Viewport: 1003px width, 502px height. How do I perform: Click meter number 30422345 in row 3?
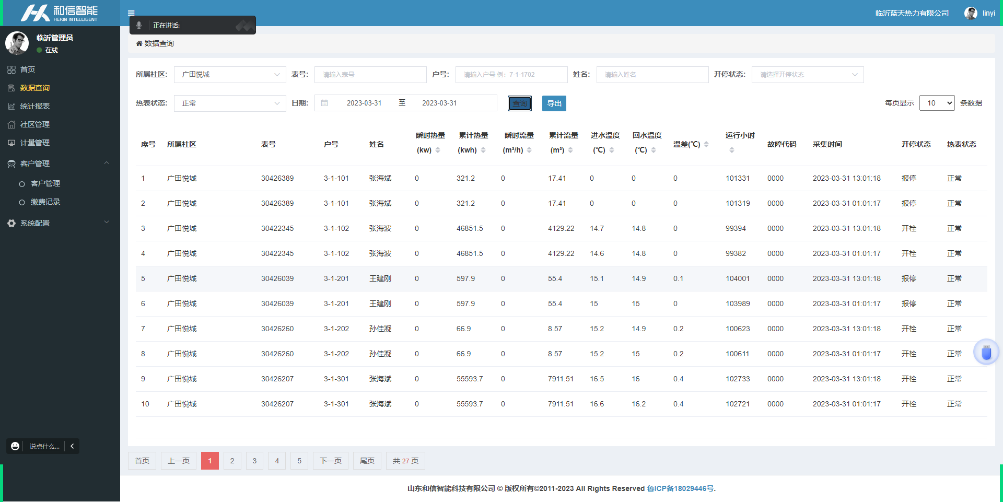(277, 228)
